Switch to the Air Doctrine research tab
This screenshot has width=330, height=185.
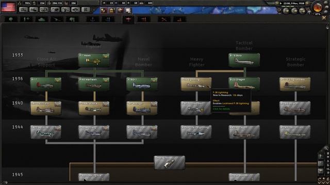coord(144,20)
